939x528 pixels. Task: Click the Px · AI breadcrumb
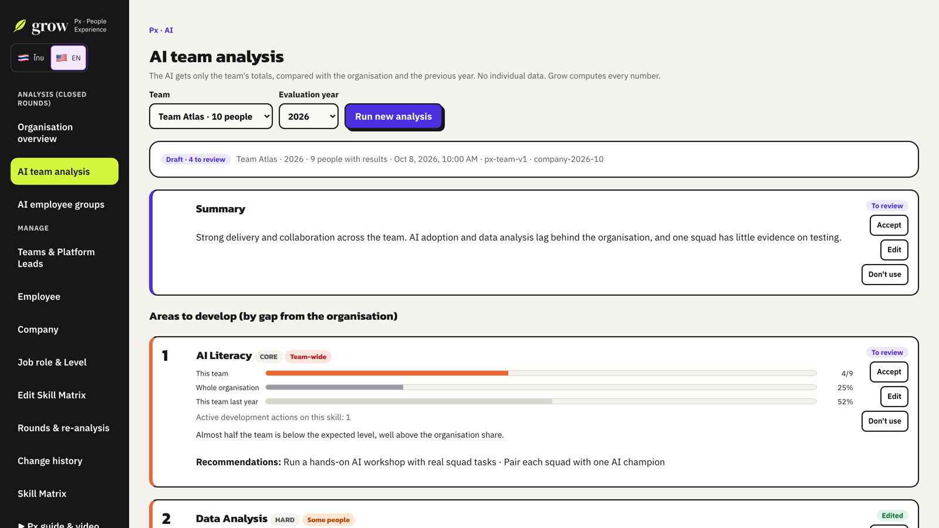pos(161,30)
